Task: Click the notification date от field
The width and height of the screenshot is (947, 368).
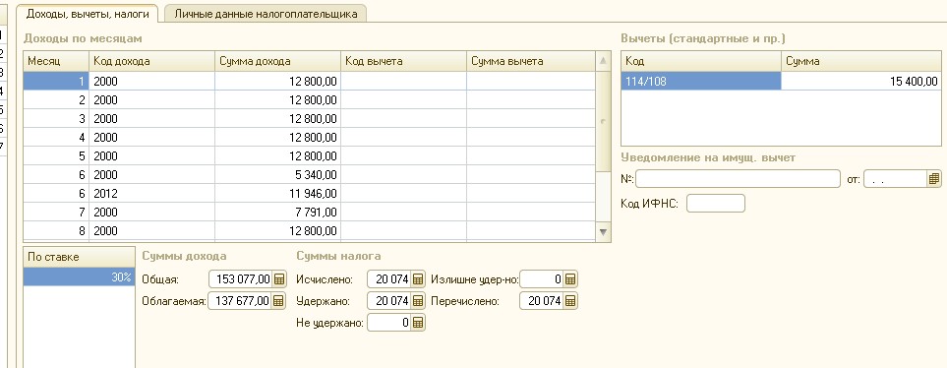Action: coord(896,179)
